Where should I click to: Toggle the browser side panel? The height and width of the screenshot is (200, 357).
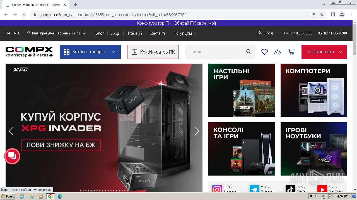pyautogui.click(x=333, y=14)
